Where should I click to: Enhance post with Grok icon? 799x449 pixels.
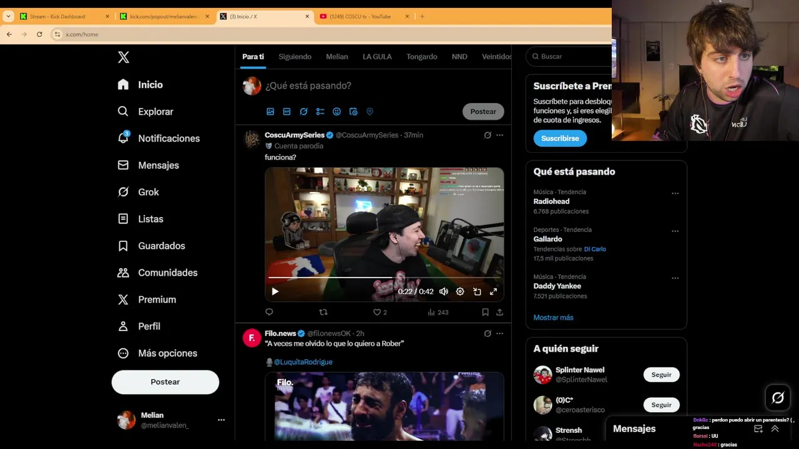(x=303, y=112)
